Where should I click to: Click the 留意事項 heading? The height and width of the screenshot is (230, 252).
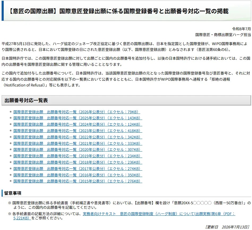(x=13, y=193)
